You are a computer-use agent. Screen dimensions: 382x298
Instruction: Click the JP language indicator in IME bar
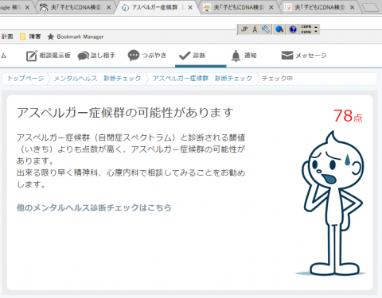coord(244,29)
